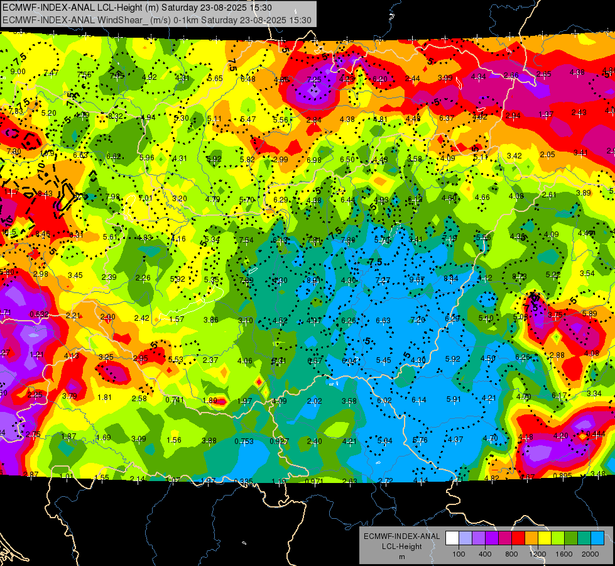Click the 3.42 value on the map
The height and width of the screenshot is (566, 615).
(x=514, y=156)
